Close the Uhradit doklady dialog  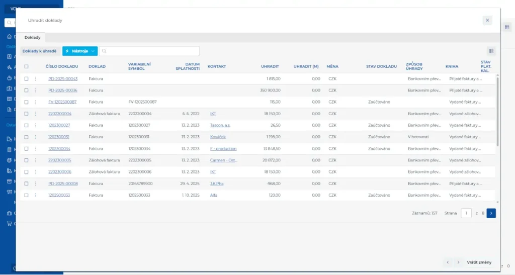tap(487, 20)
